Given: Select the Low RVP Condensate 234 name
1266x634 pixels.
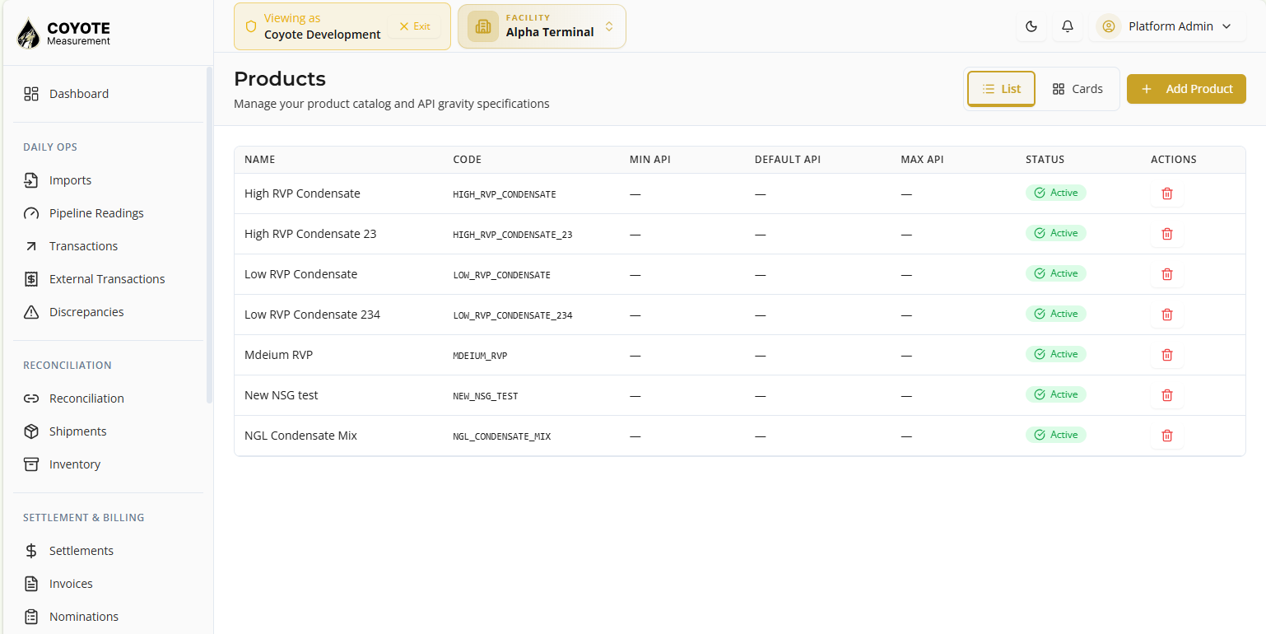Looking at the screenshot, I should click(312, 315).
